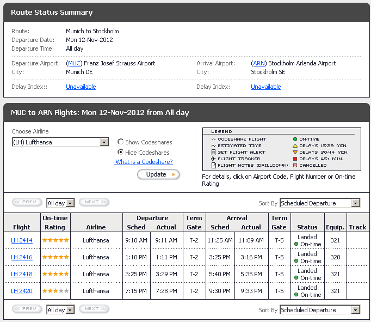Click the three-star rating for LH 2420
This screenshot has height=322, width=371.
[55, 291]
